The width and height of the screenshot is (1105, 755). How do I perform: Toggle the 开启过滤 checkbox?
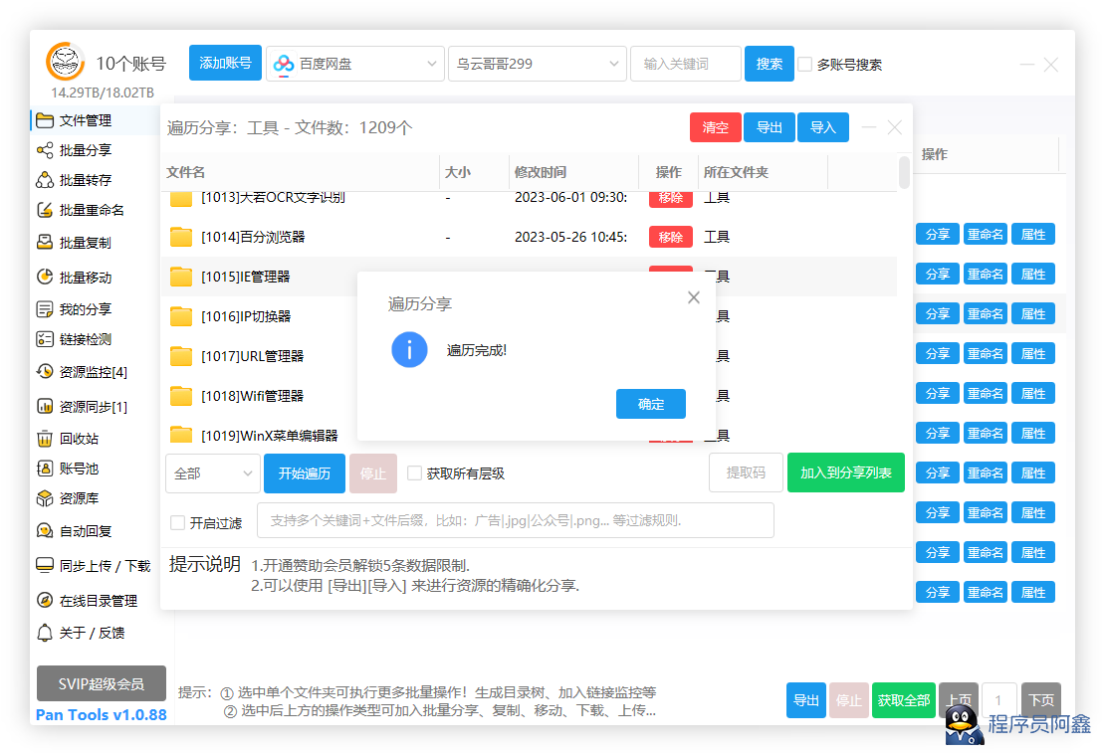pyautogui.click(x=178, y=522)
